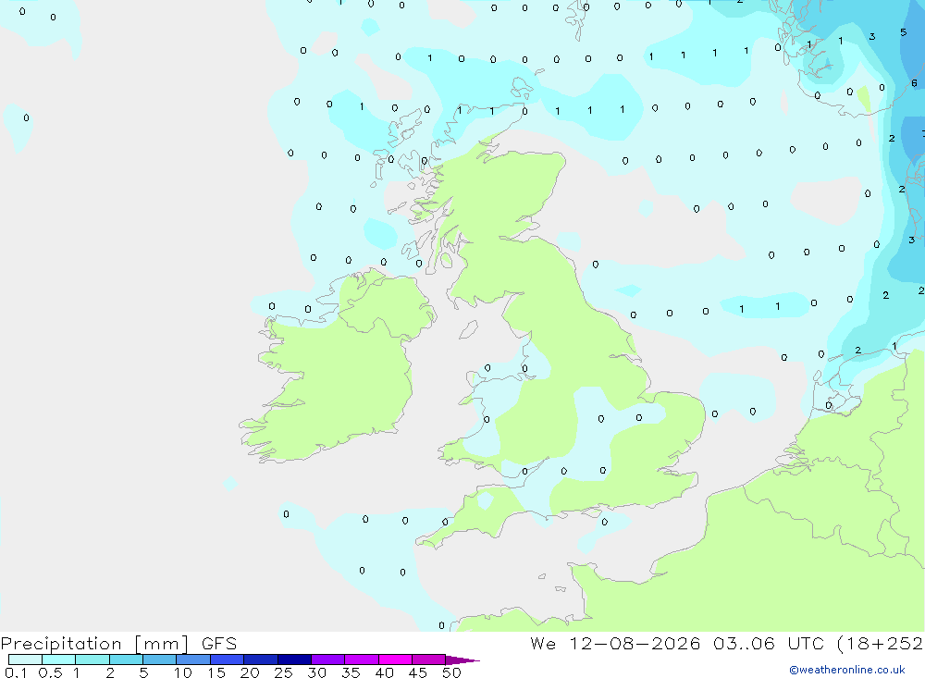Click the '12-08-2026' forecast date
The height and width of the screenshot is (678, 925).
(635, 643)
